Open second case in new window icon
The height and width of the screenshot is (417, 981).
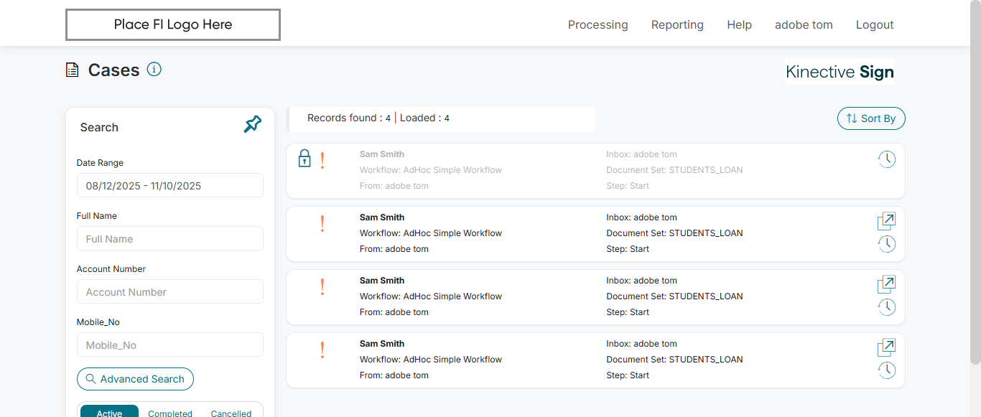click(887, 221)
